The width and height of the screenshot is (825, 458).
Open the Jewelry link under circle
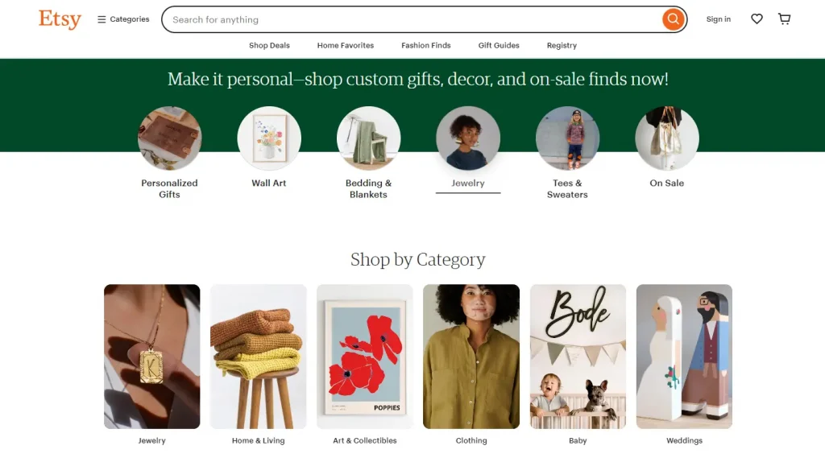pyautogui.click(x=468, y=184)
